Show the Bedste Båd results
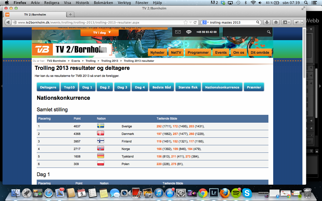Screen dimensions: 322x201 (x=162, y=87)
